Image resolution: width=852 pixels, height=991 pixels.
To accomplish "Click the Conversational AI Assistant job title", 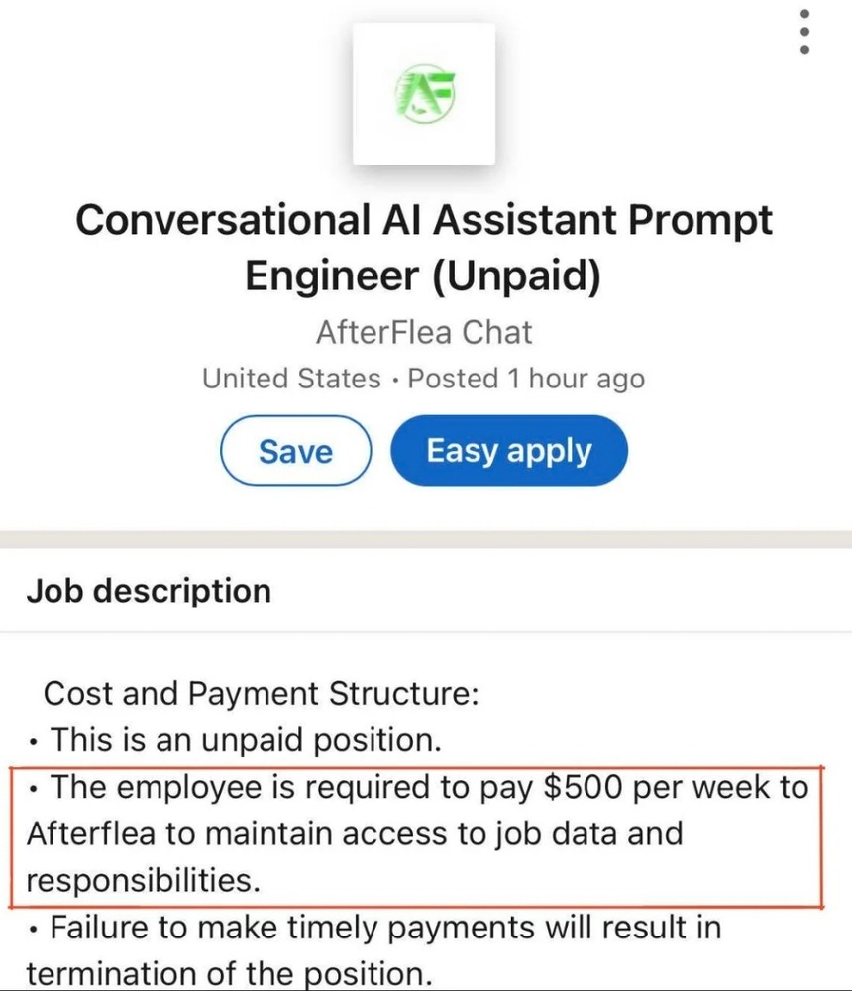I will [424, 220].
